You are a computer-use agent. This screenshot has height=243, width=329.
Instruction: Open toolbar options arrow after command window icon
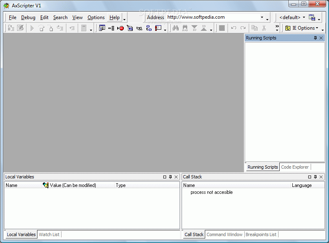click(x=165, y=30)
